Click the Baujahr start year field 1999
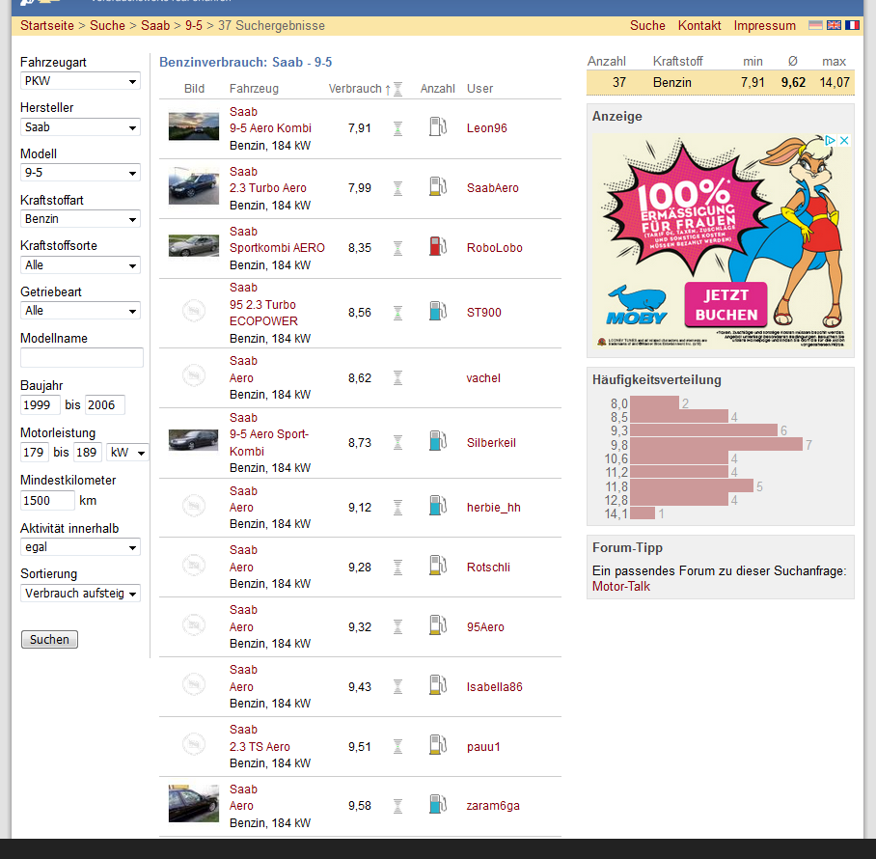 [41, 405]
